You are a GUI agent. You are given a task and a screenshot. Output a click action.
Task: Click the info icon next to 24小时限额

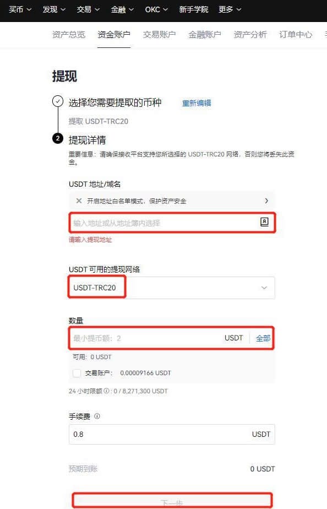click(106, 391)
